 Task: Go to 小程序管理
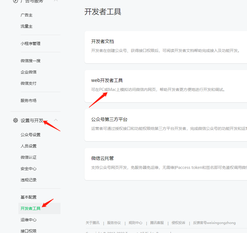pyautogui.click(x=31, y=43)
